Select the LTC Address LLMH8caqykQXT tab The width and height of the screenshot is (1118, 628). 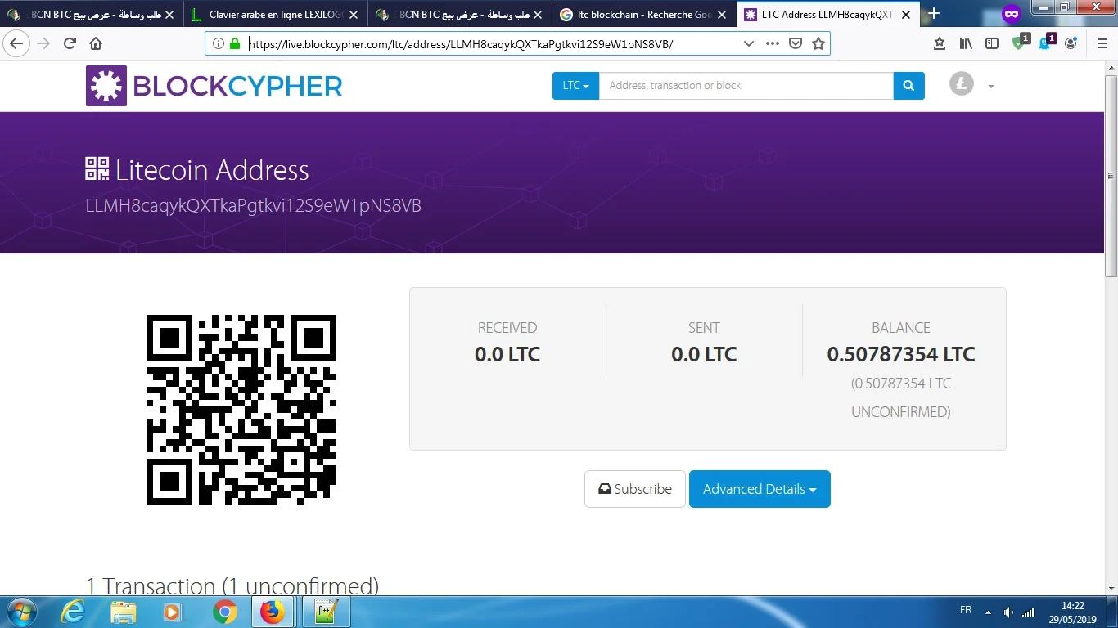point(827,15)
